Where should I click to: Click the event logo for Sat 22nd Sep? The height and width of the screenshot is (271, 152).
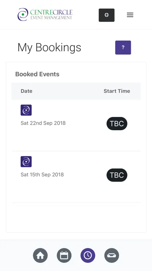coord(26,110)
